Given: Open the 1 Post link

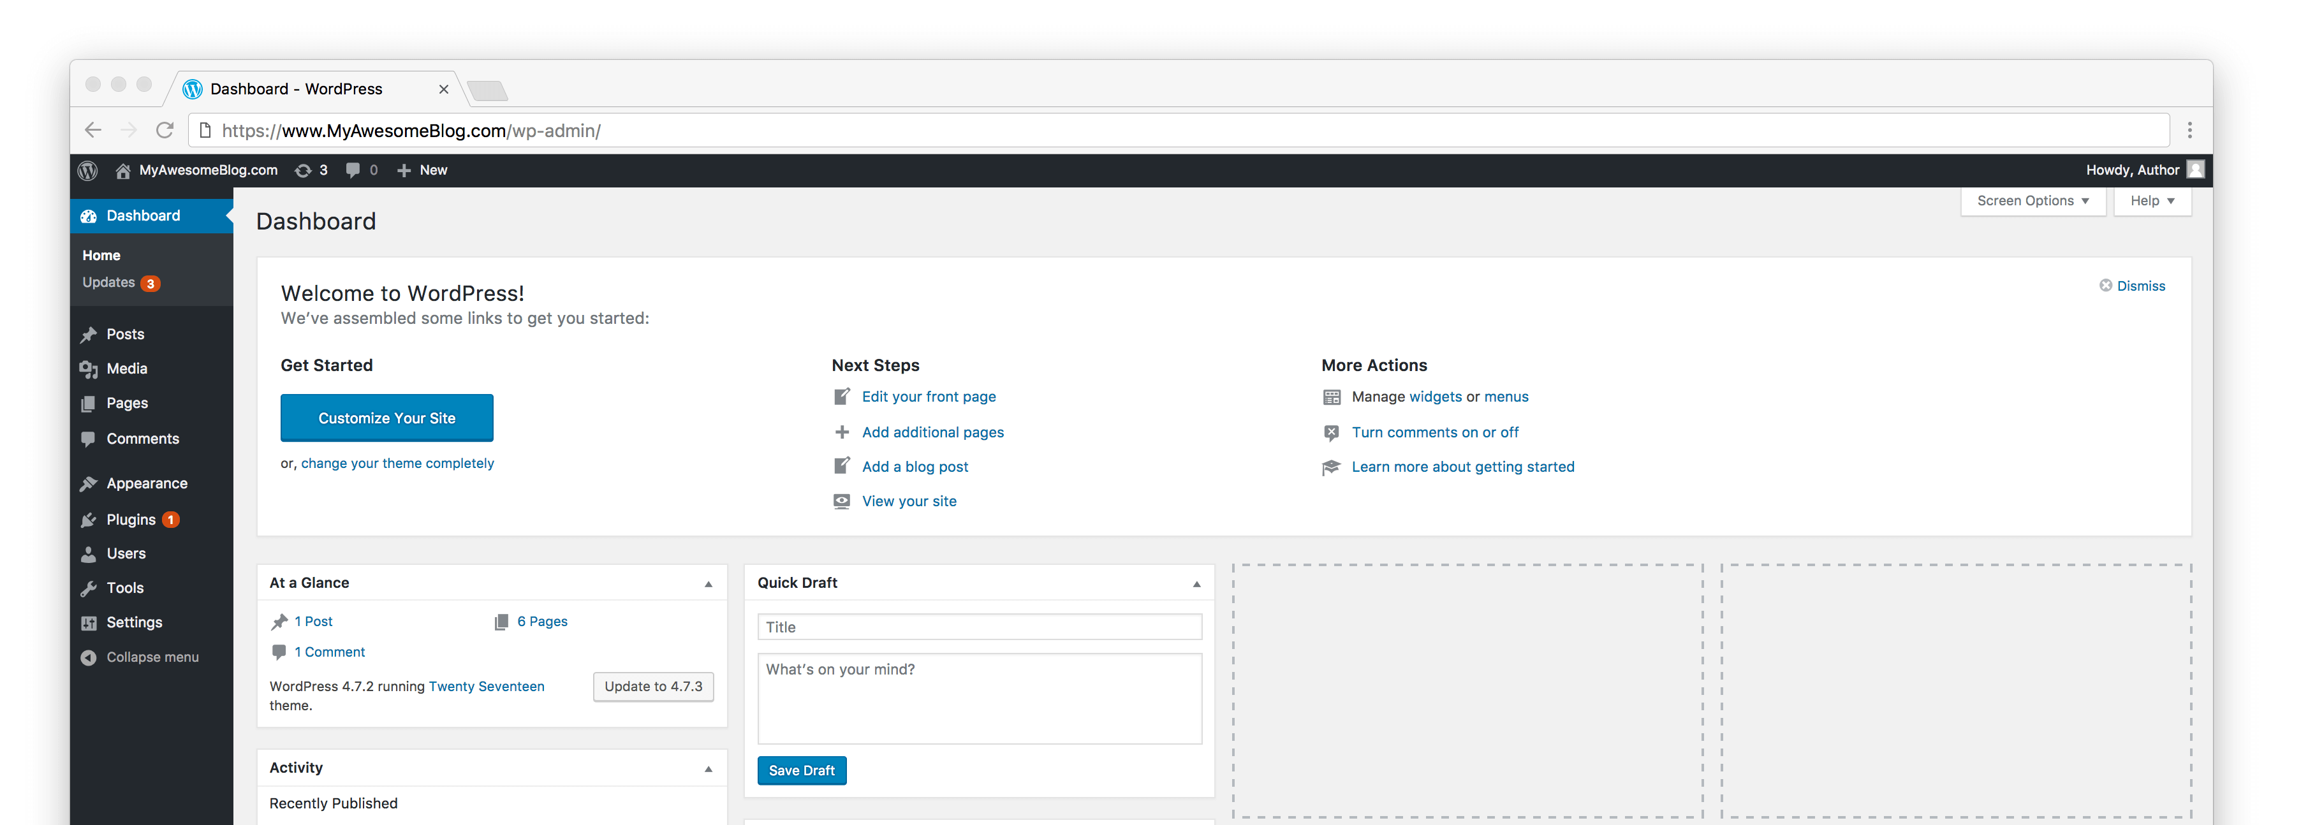Looking at the screenshot, I should pyautogui.click(x=314, y=622).
